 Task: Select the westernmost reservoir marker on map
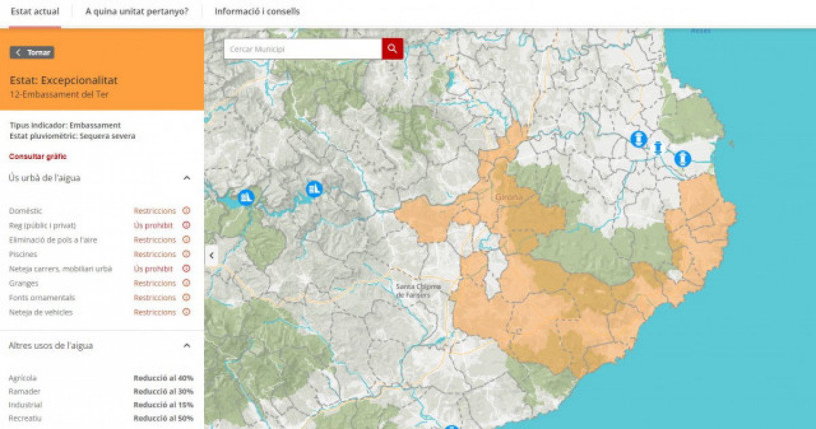pos(246,197)
